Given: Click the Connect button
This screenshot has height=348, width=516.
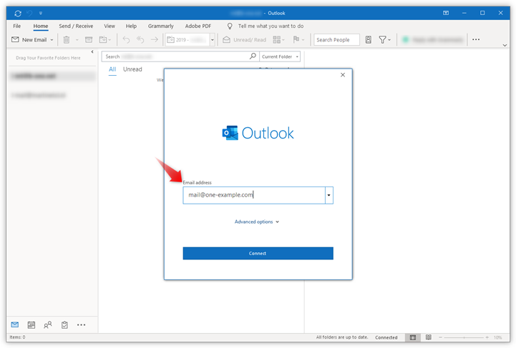Looking at the screenshot, I should pyautogui.click(x=258, y=254).
